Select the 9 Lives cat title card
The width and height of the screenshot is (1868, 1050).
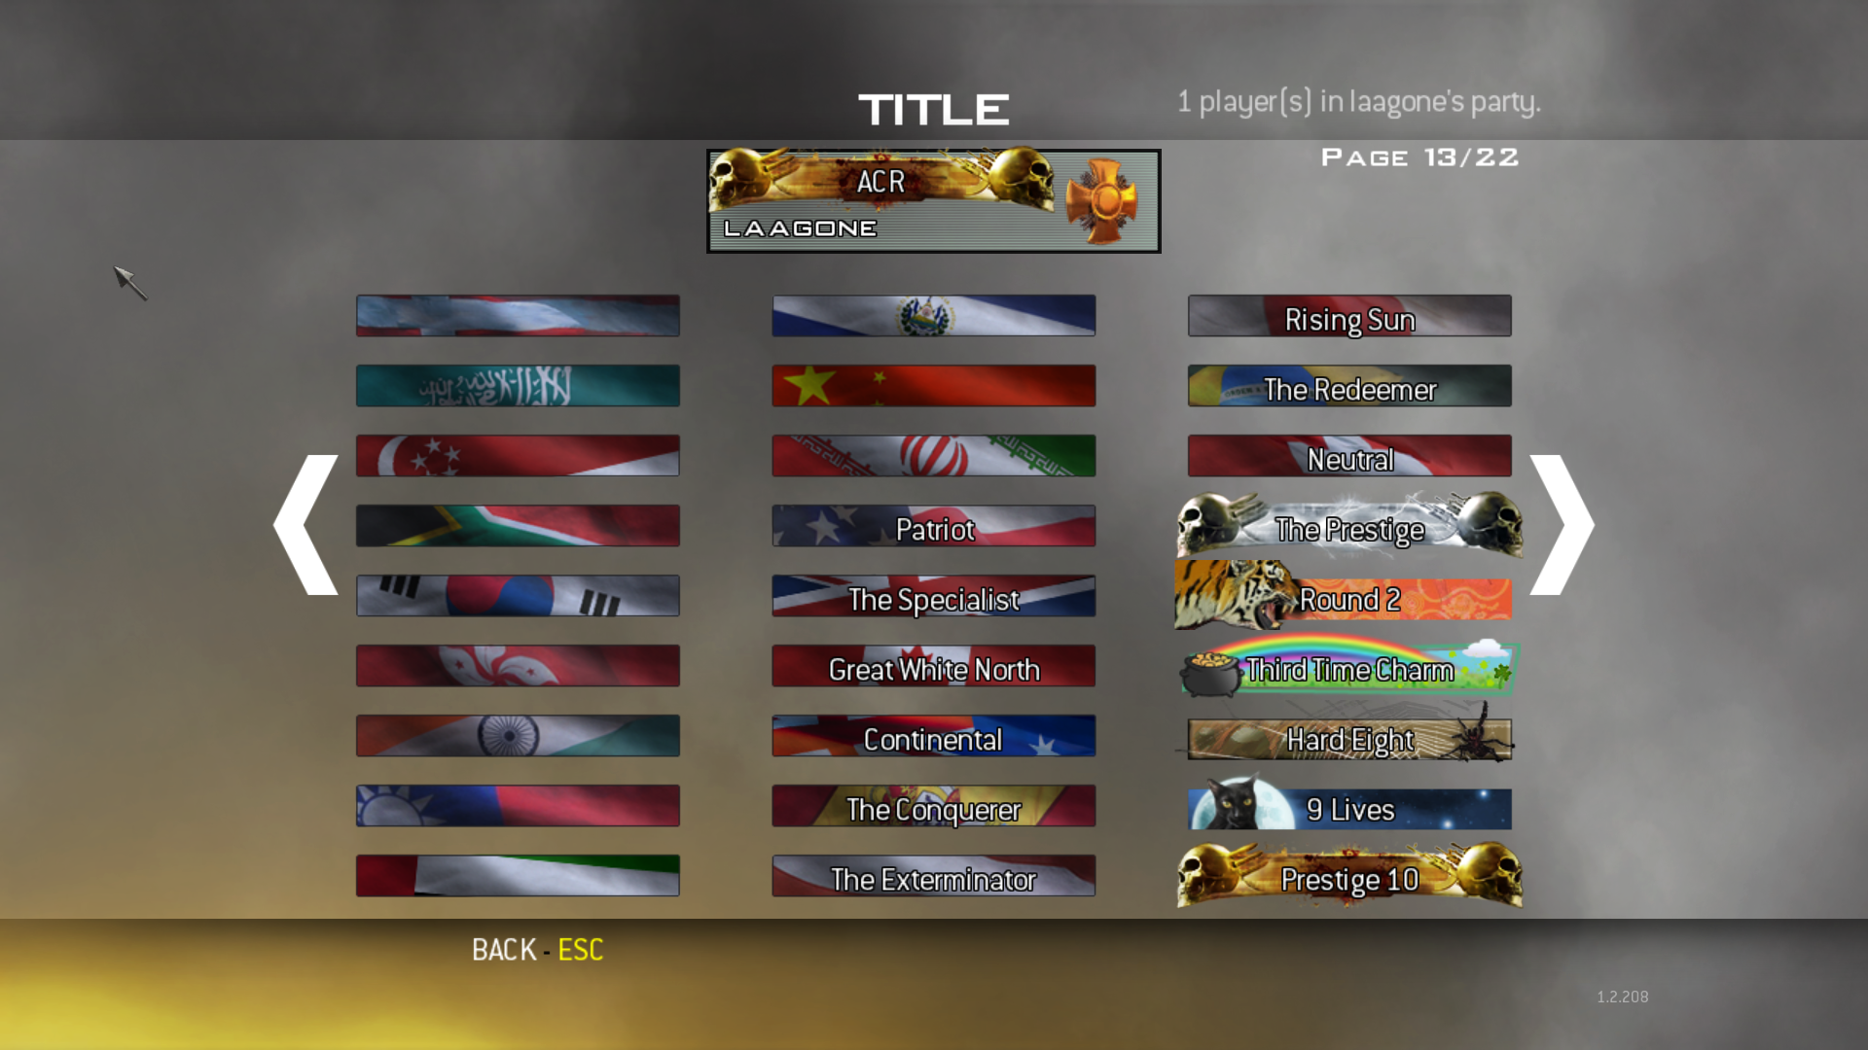click(x=1348, y=808)
